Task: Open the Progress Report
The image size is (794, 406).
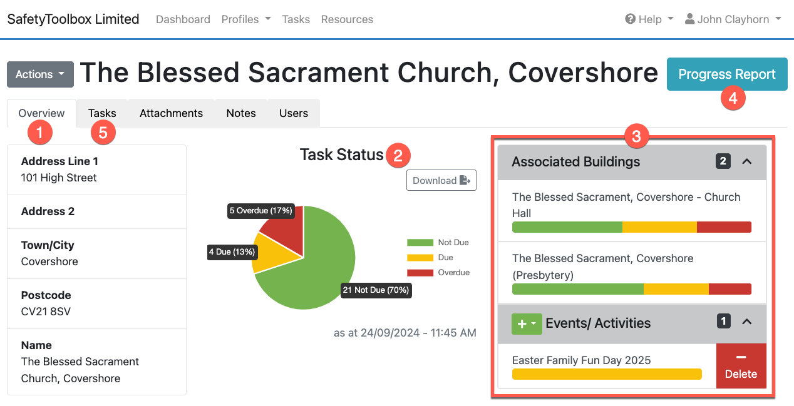Action: coord(726,74)
